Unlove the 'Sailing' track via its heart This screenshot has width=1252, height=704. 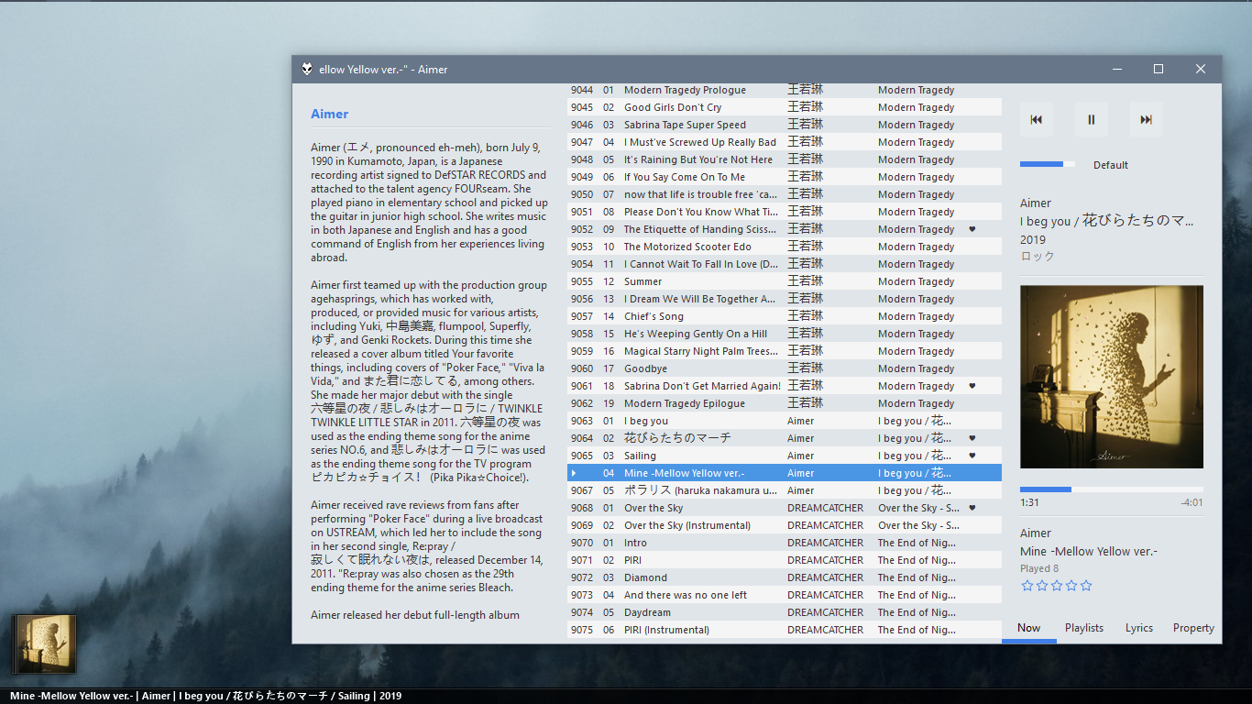(972, 456)
